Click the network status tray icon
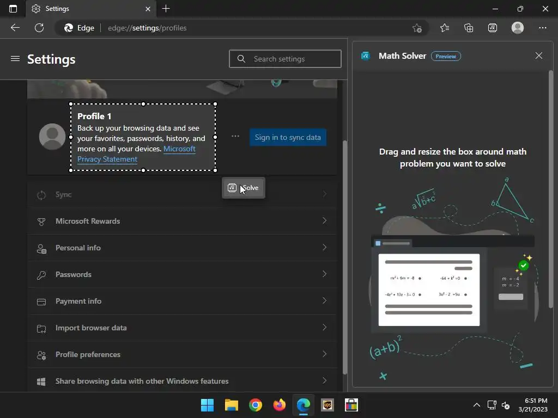Viewport: 558px width, 418px height. click(492, 405)
